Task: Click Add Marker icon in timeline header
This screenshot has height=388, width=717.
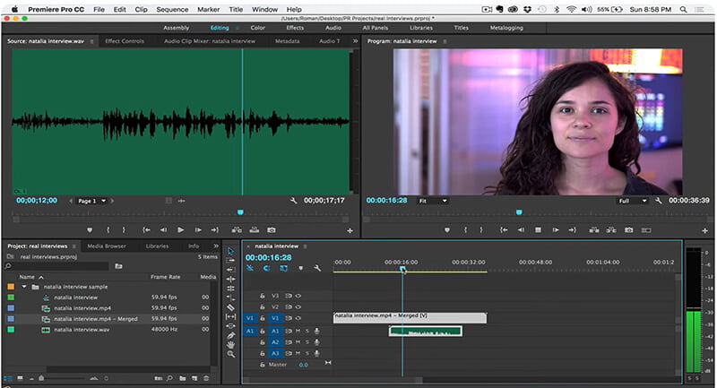Action: (300, 268)
